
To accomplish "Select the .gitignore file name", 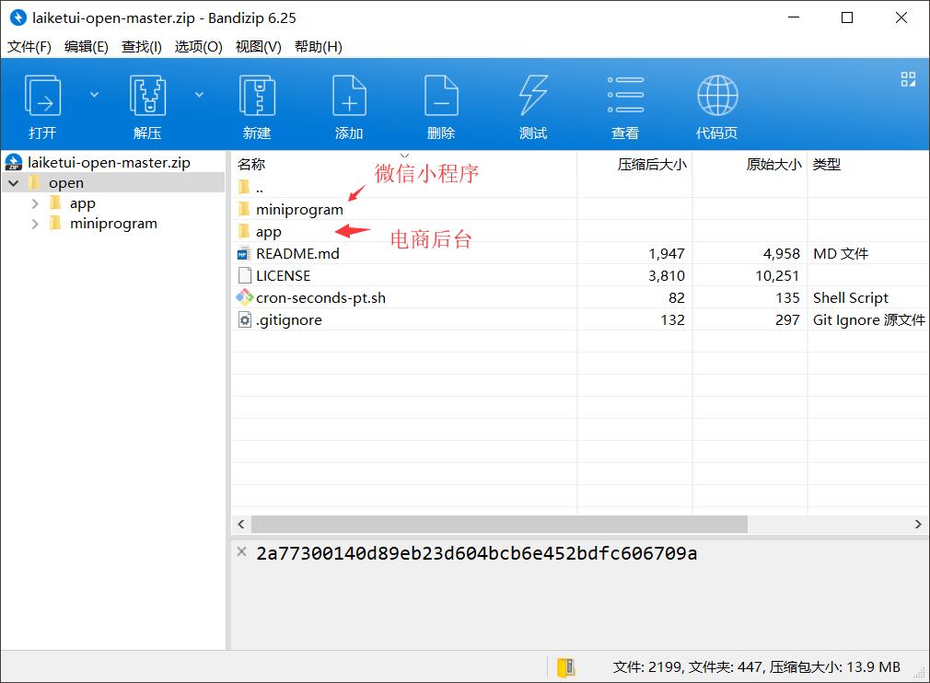I will 289,320.
